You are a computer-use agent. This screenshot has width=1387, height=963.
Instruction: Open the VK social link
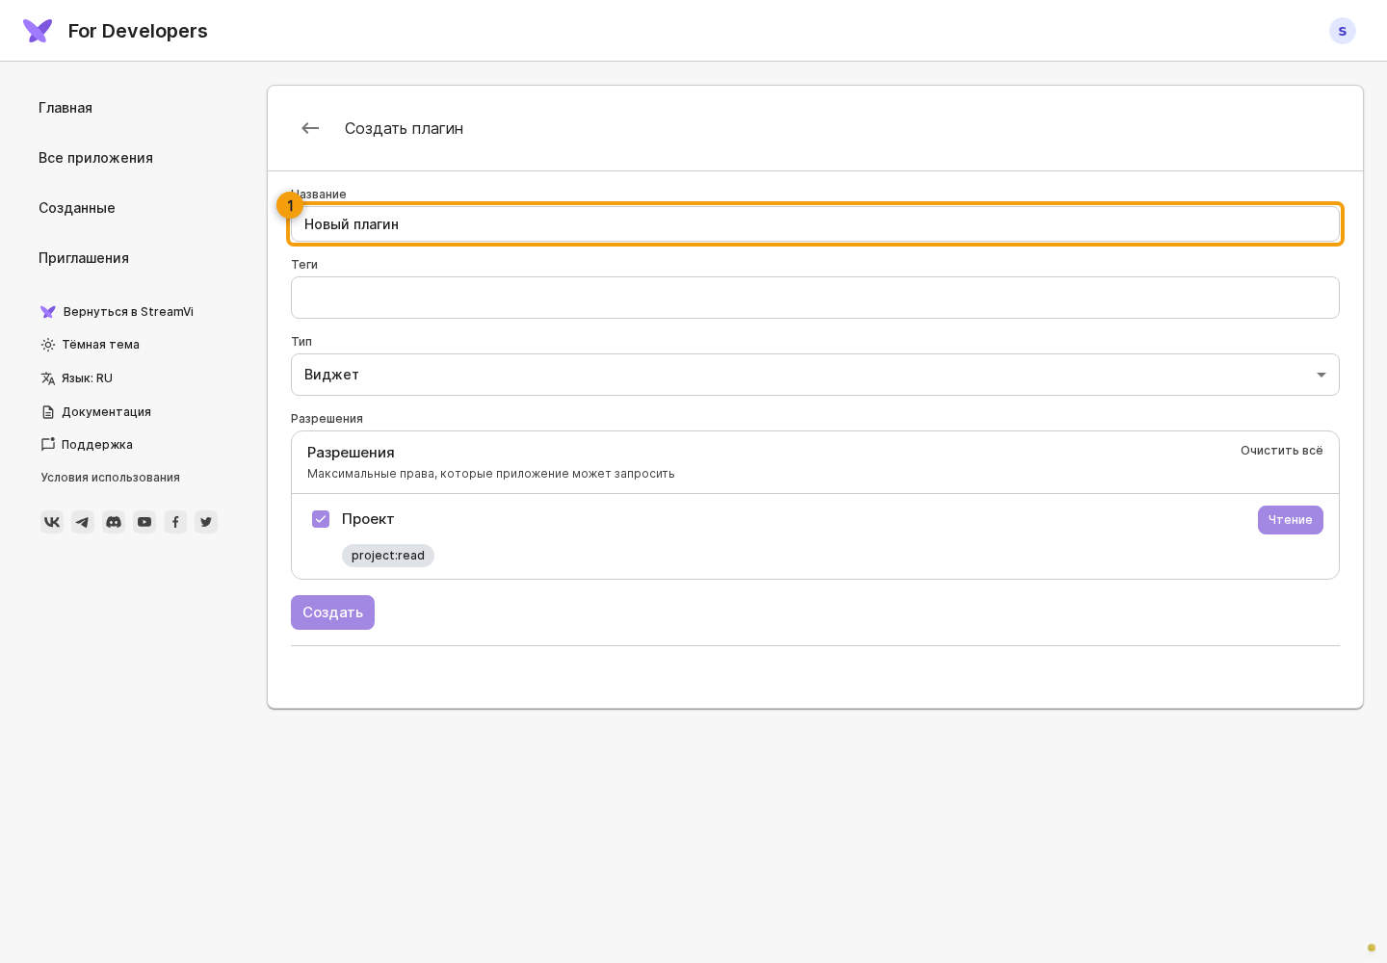(52, 522)
